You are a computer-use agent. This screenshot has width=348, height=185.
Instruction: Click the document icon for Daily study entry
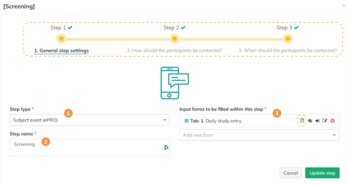click(x=302, y=121)
